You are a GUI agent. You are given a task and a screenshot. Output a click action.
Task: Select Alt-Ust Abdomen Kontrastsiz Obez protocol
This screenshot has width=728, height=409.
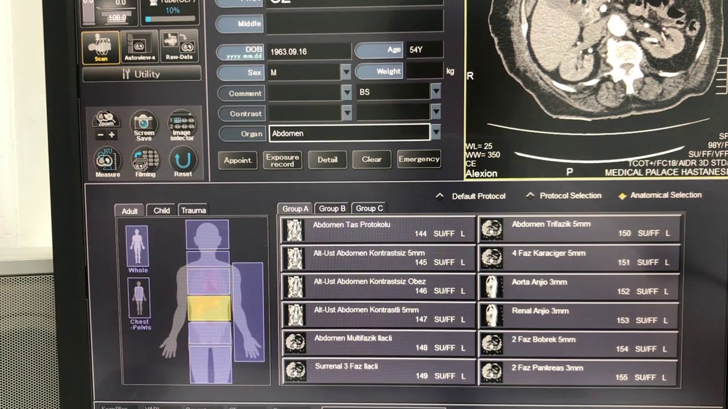(x=378, y=286)
